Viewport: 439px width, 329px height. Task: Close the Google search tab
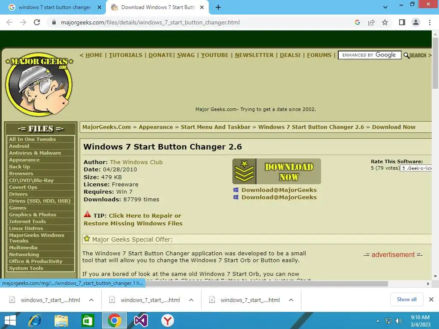click(99, 7)
